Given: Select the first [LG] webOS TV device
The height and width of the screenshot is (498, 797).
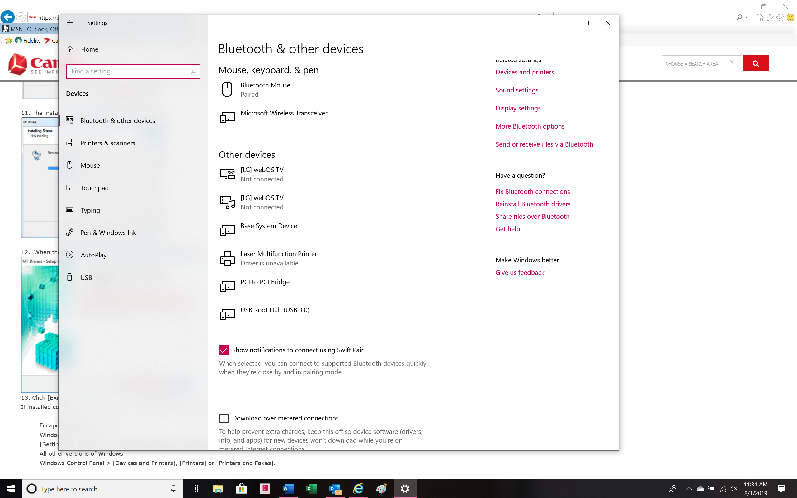Looking at the screenshot, I should coord(262,174).
